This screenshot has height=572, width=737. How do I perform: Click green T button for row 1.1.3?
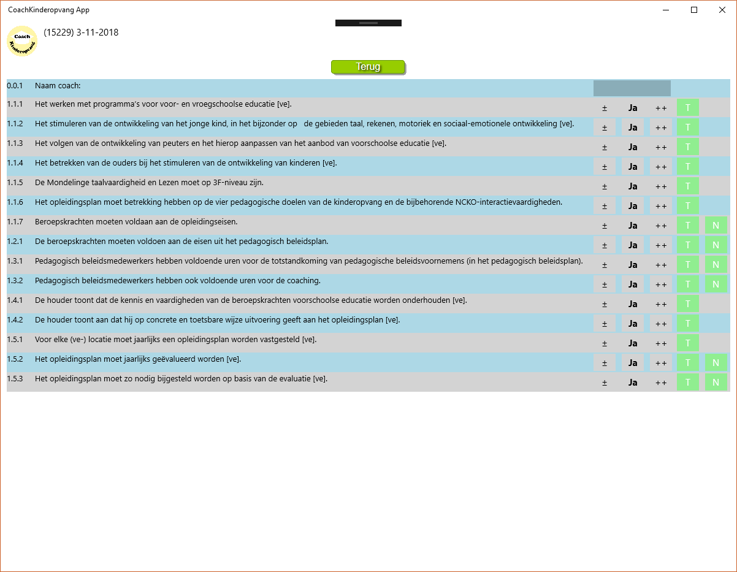pyautogui.click(x=688, y=147)
